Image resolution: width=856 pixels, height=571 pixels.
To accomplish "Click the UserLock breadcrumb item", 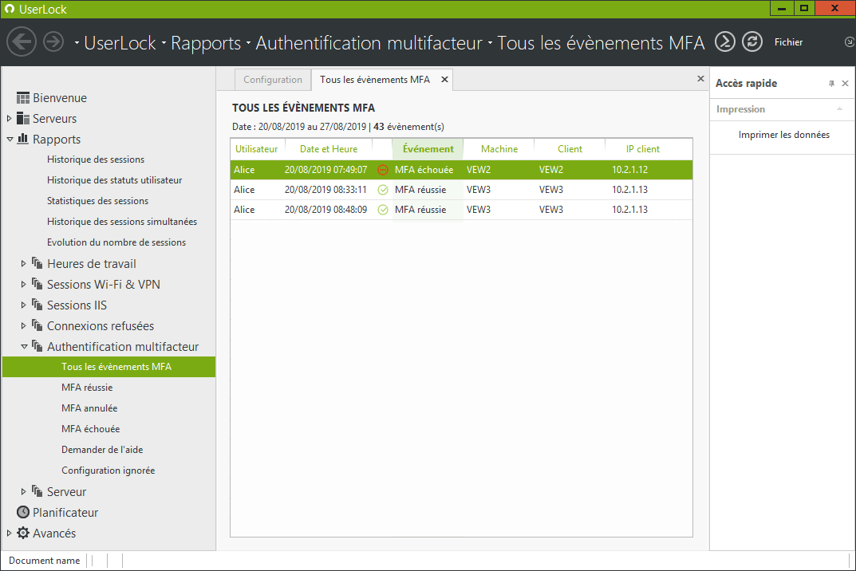I will point(120,42).
